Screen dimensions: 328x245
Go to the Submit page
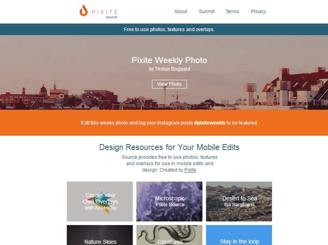(207, 12)
